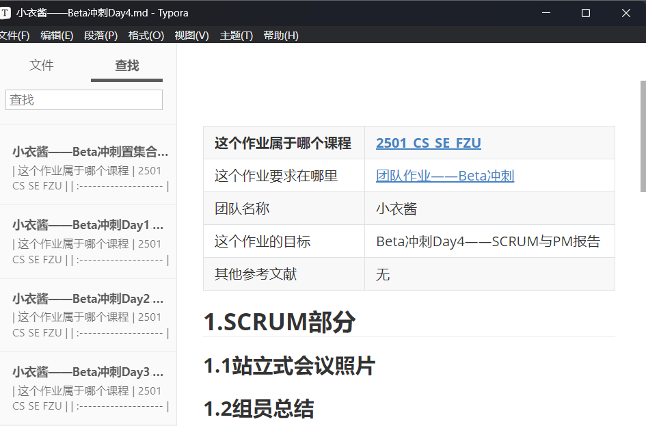Screen dimensions: 646x426
Task: Click the 1.2组员总结 heading
Action: [x=258, y=409]
